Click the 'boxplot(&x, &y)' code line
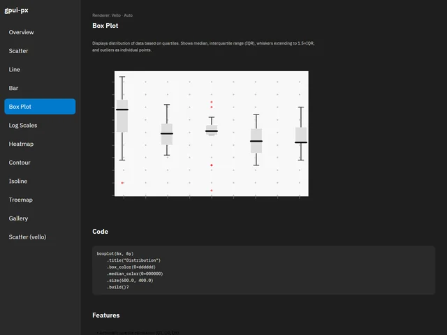The height and width of the screenshot is (335, 447). coord(115,253)
